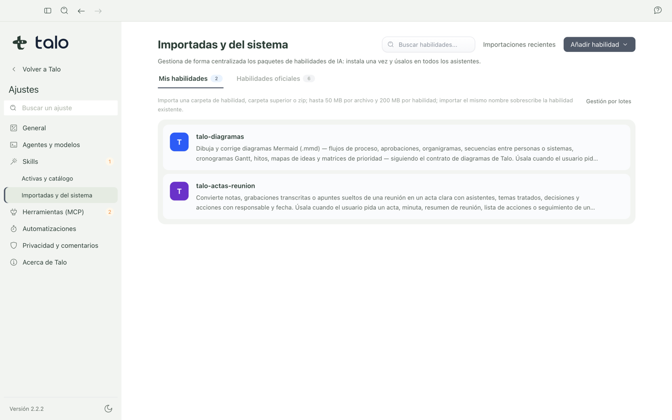Open the talo-diagramas skill title
The height and width of the screenshot is (420, 672).
[x=220, y=136]
